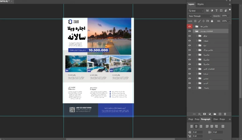This screenshot has width=242, height=140.
Task: Open the Plugi tab
Action: pyautogui.click(x=191, y=119)
